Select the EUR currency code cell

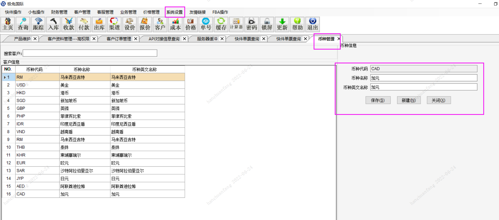37,163
